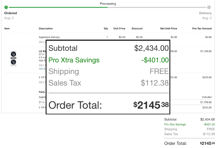
Task: Click the Aug. 2 ordered date
Action: 9,18
